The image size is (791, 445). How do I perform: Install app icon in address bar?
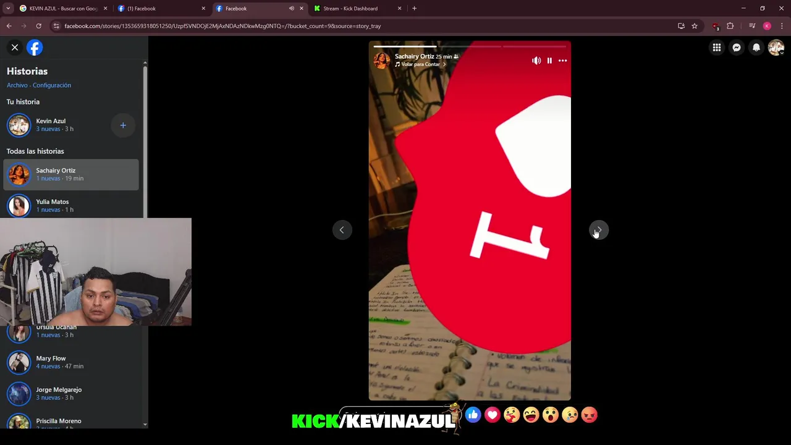[x=681, y=26]
